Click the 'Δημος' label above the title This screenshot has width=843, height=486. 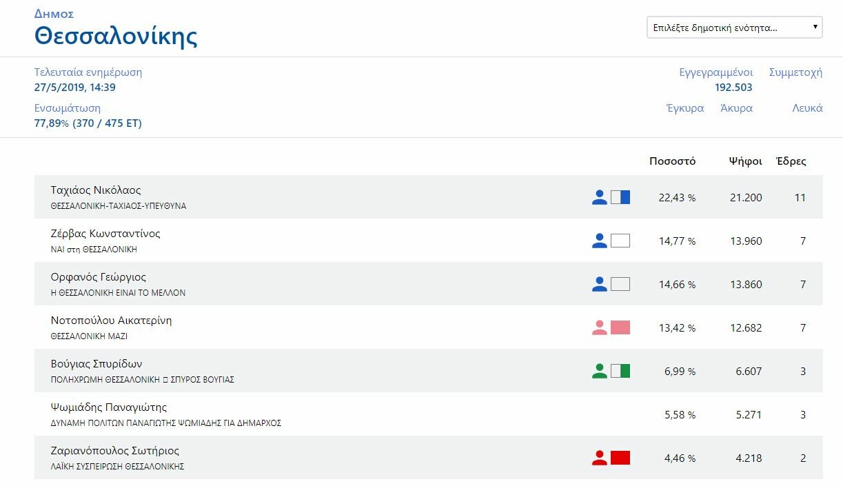point(54,14)
